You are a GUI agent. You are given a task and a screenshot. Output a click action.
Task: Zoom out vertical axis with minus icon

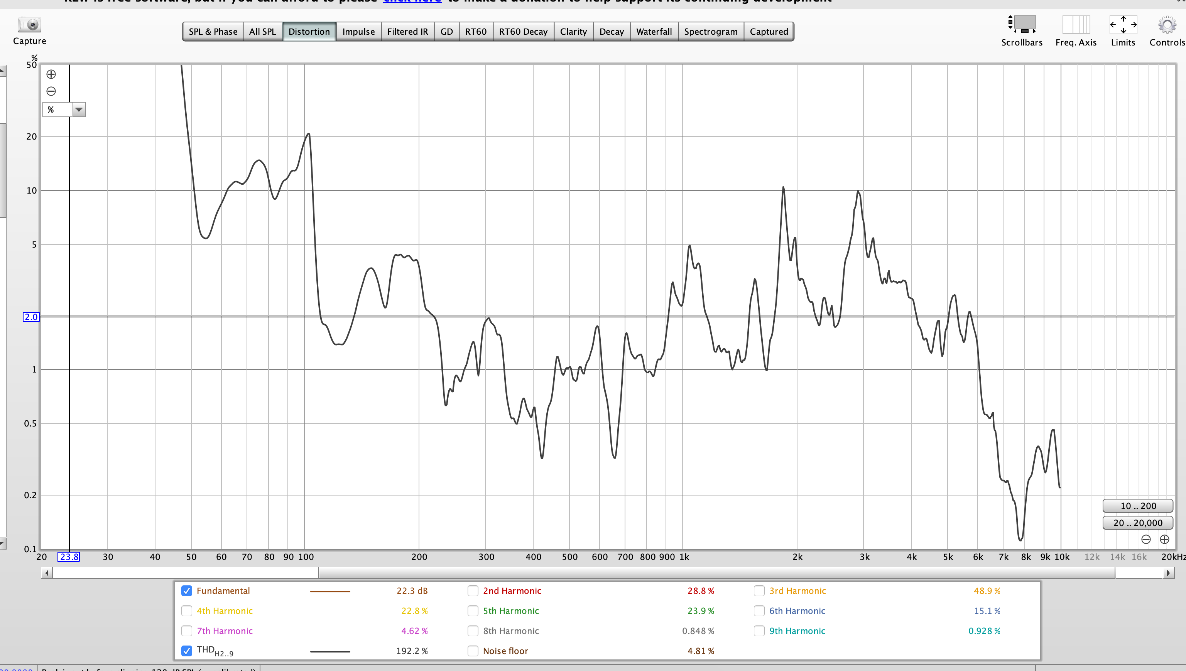coord(51,91)
